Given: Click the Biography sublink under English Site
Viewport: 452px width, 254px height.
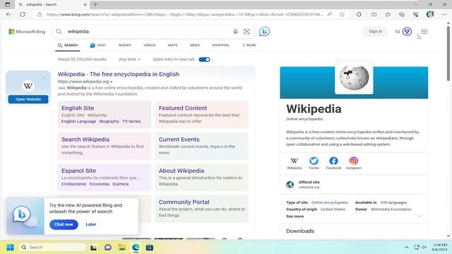Looking at the screenshot, I should (109, 121).
